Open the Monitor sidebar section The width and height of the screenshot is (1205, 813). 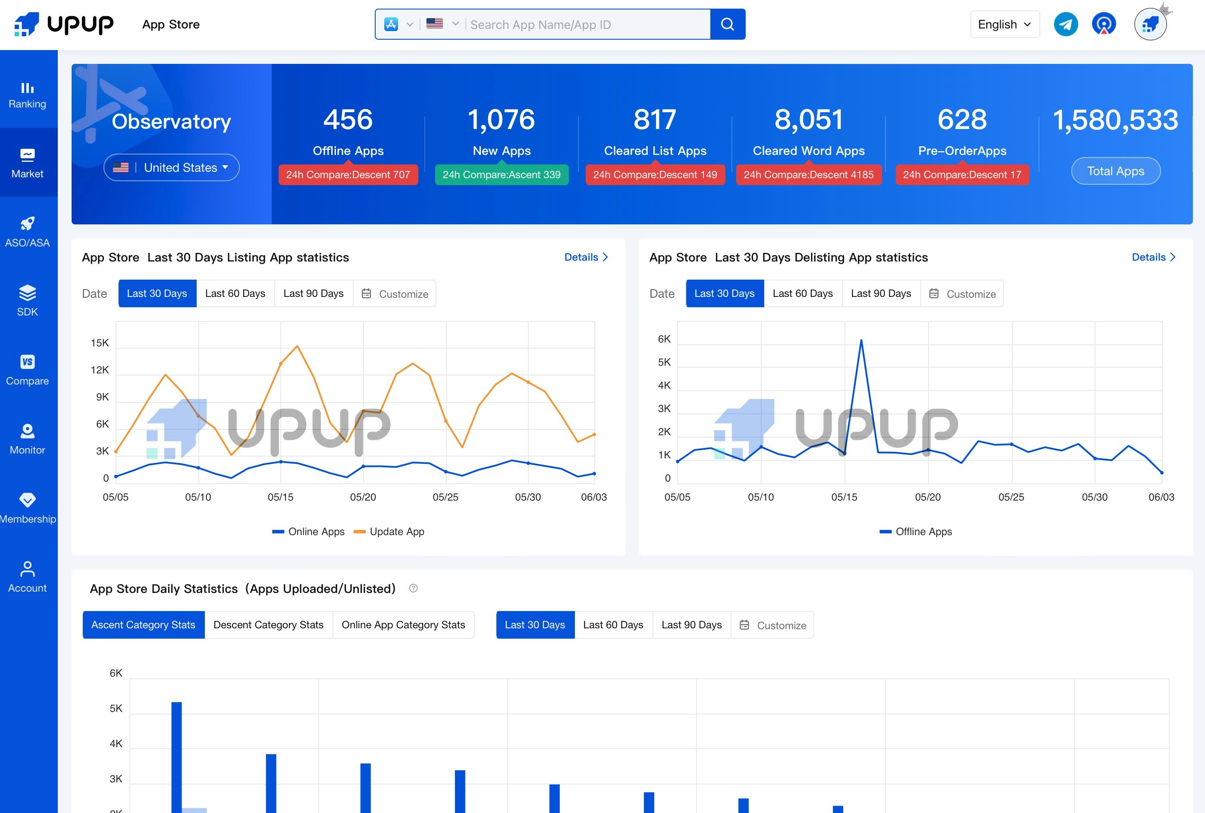28,439
